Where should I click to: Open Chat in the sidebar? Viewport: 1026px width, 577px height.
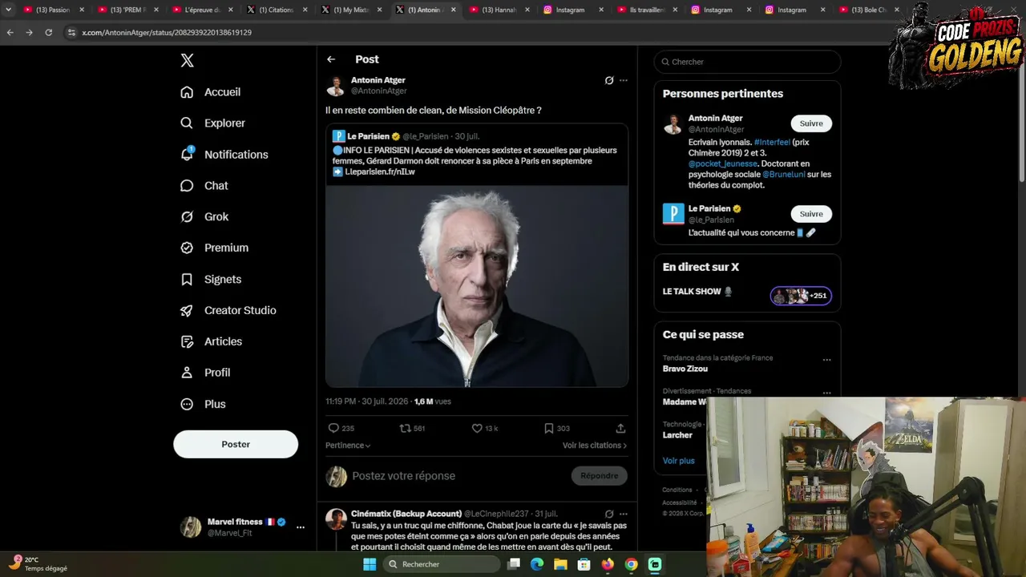[x=204, y=186]
